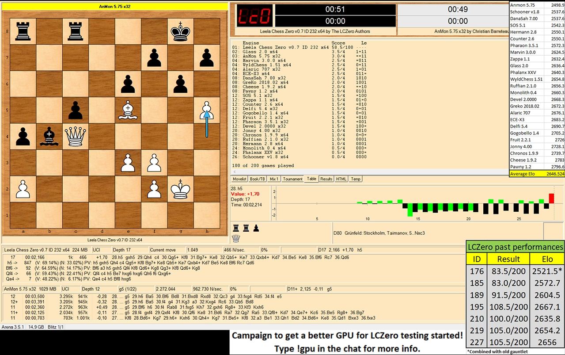Click Elo value 2667.1 in the performances table
565x355 pixels.
(547, 306)
